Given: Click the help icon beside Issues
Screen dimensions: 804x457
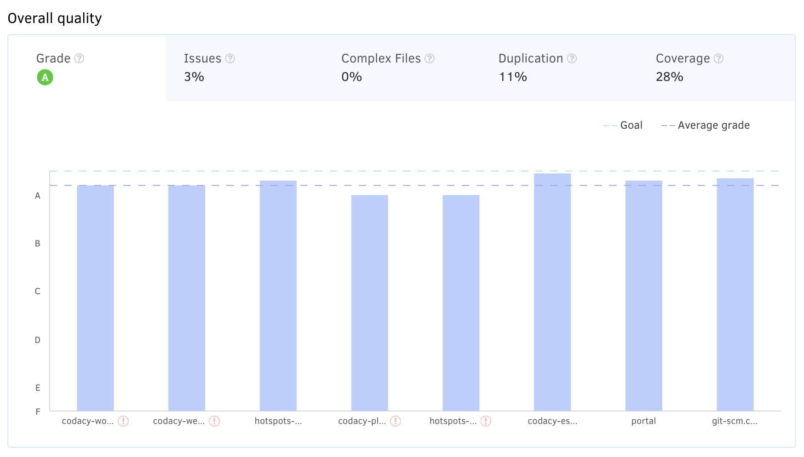Looking at the screenshot, I should click(230, 58).
